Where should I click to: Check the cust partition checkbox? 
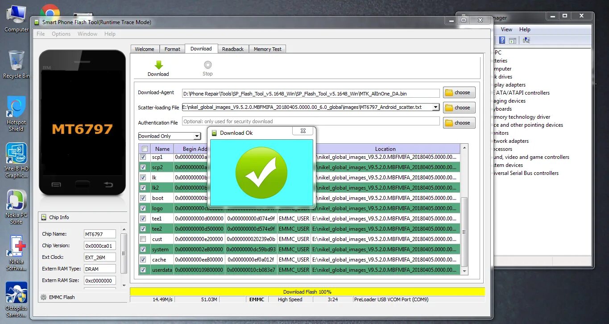pyautogui.click(x=143, y=239)
